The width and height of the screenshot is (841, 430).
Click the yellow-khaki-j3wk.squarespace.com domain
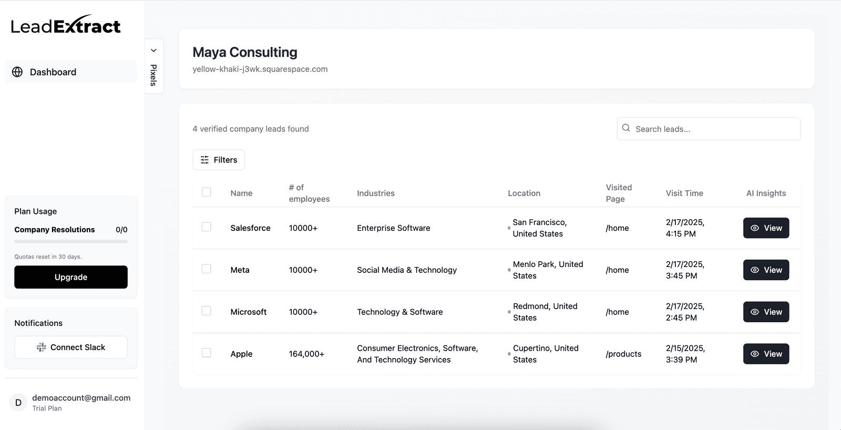(x=260, y=69)
